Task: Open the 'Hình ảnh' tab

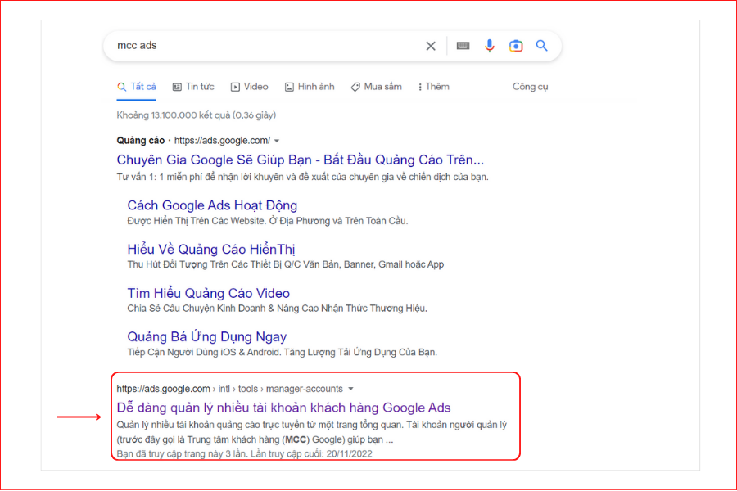Action: coord(310,87)
